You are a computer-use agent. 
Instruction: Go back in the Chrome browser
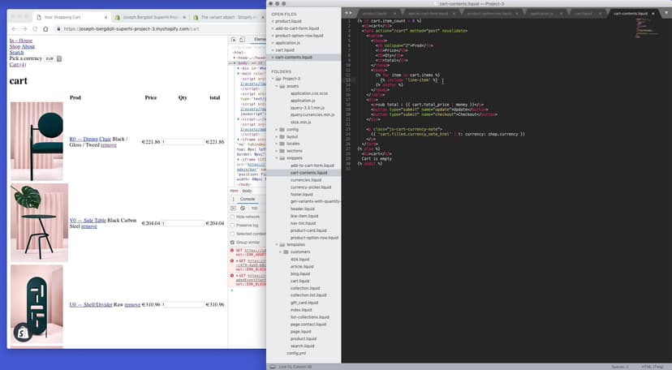click(x=14, y=28)
